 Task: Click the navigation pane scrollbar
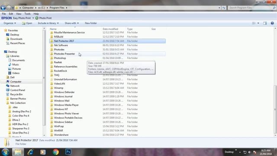(44, 78)
